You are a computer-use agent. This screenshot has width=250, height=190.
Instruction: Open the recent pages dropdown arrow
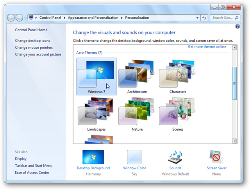click(x=25, y=18)
